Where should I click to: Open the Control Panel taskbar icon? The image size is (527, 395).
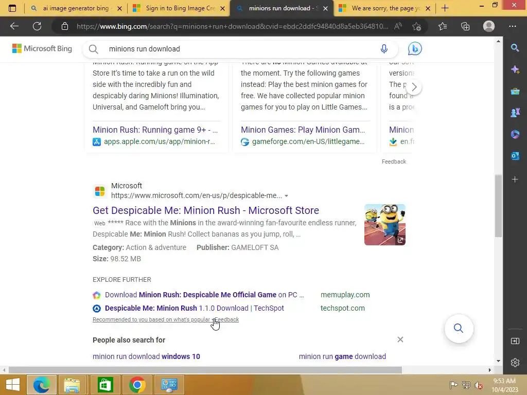pos(169,385)
